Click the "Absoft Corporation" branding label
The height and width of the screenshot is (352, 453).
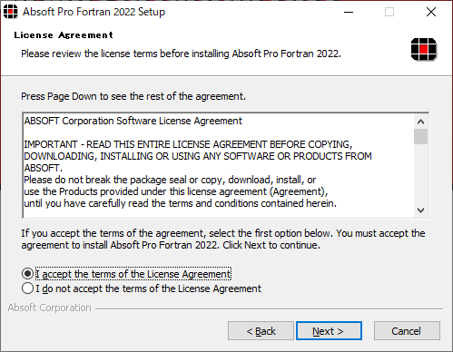coord(50,308)
